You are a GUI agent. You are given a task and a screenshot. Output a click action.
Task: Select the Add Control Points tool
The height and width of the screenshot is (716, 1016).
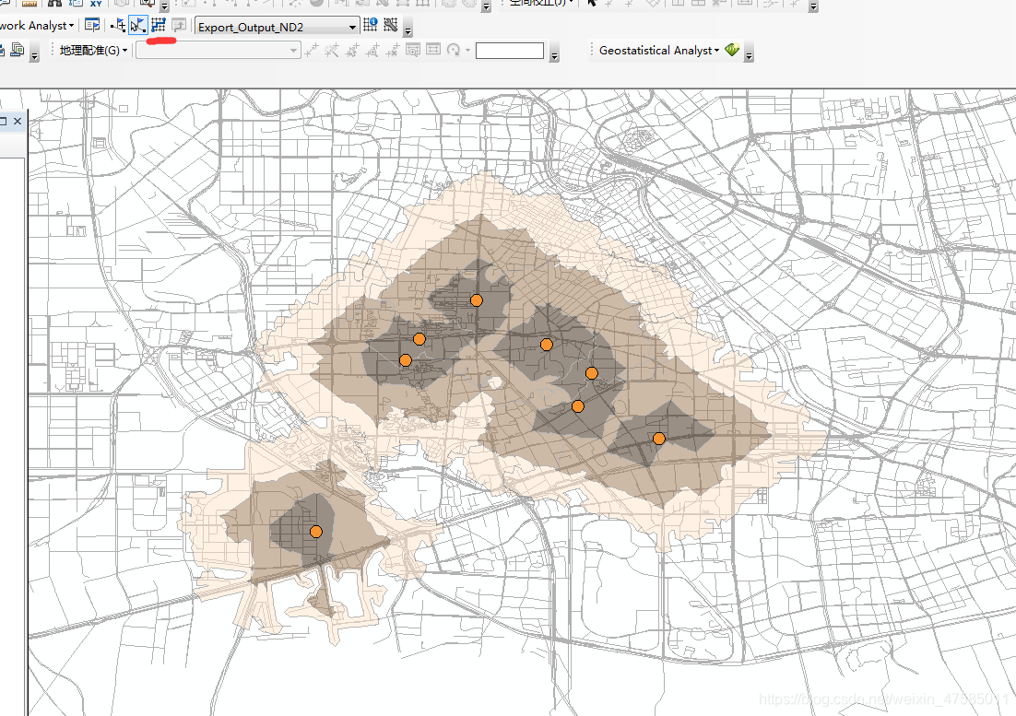click(312, 50)
